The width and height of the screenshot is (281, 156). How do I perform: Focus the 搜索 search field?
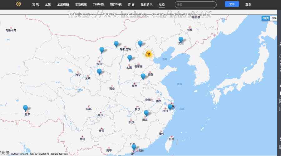click(x=195, y=5)
